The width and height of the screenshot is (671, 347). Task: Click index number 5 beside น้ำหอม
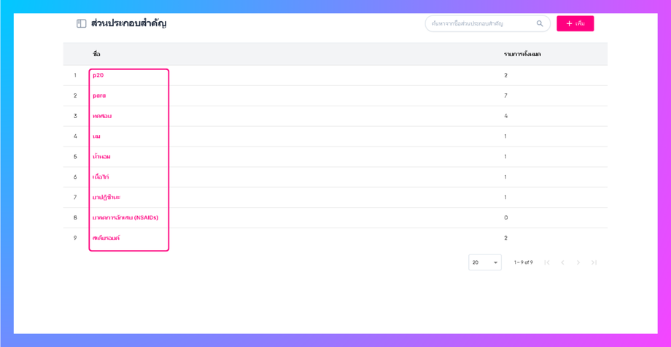75,157
